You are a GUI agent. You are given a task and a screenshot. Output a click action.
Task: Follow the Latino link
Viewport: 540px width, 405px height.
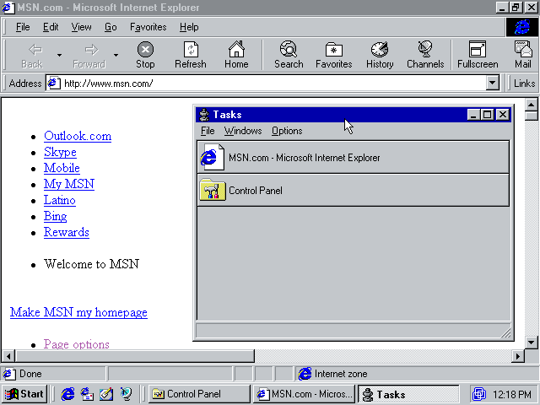(60, 200)
